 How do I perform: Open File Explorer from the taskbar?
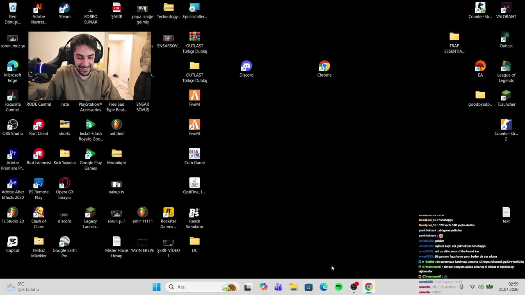pyautogui.click(x=294, y=287)
